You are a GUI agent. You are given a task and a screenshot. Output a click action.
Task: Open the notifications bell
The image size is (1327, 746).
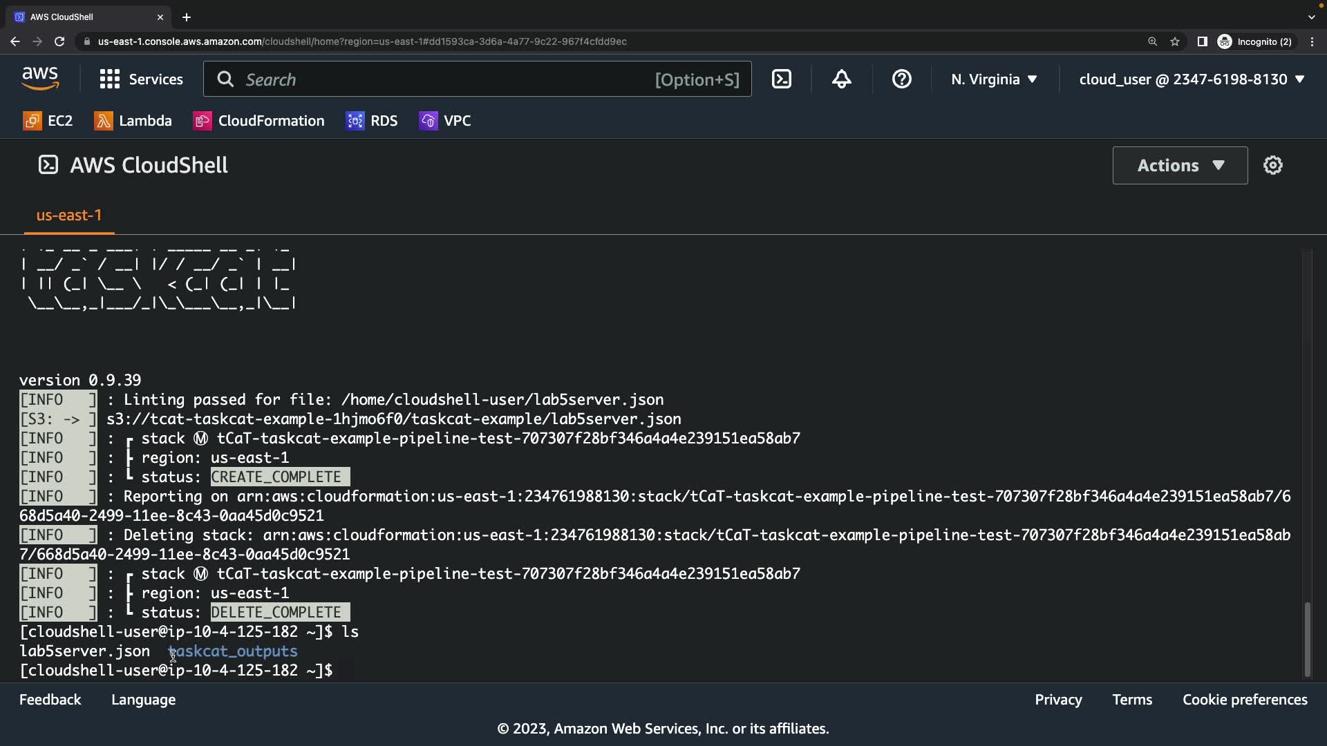[841, 79]
